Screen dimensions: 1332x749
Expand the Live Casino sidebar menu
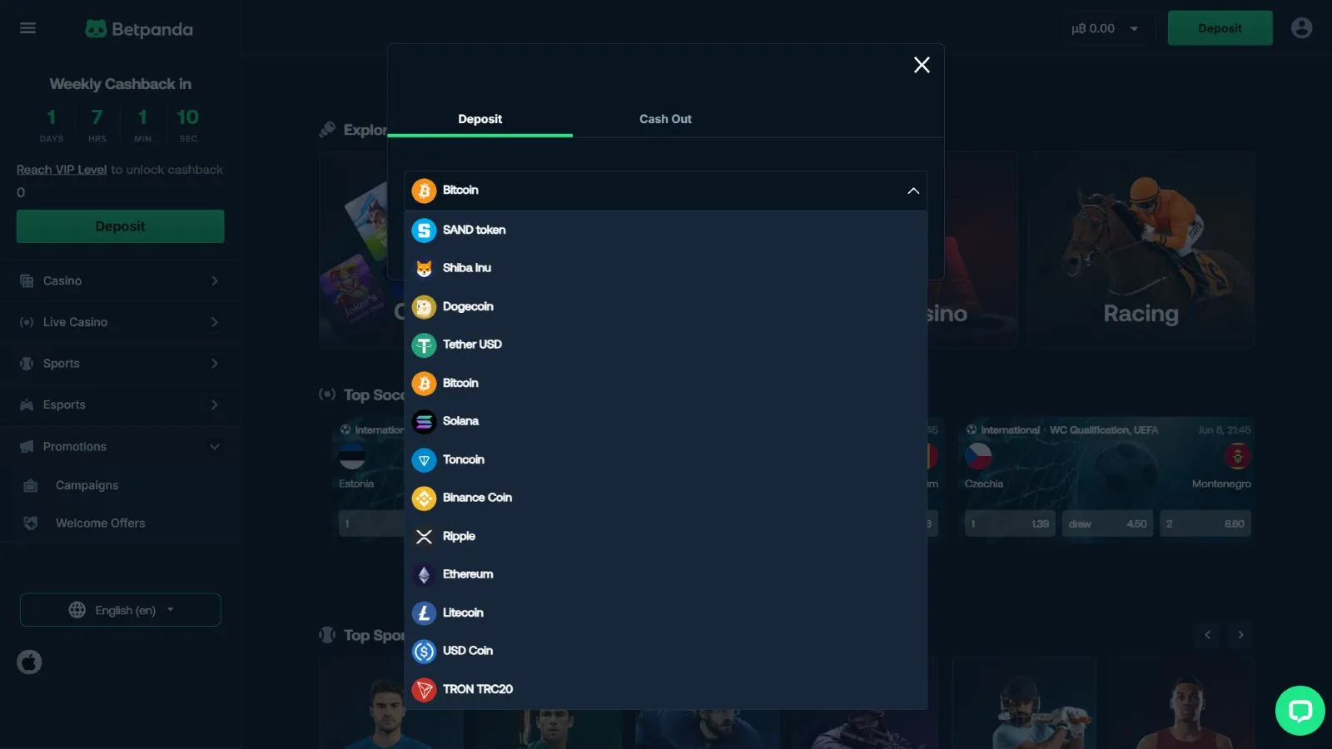click(214, 322)
